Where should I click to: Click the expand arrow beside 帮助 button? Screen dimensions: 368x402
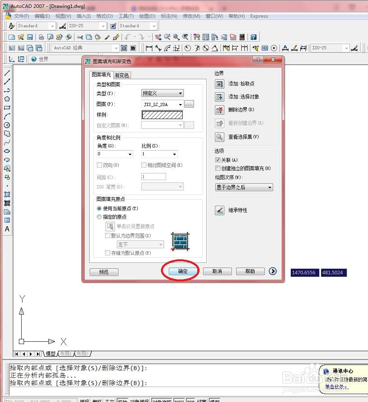click(x=273, y=271)
